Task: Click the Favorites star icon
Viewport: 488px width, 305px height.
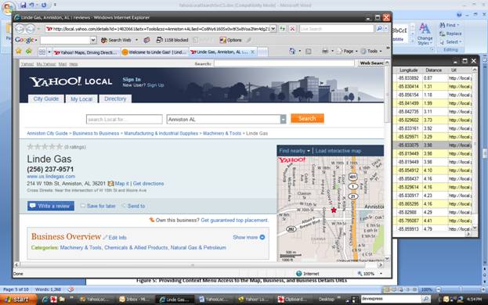Action: click(19, 52)
